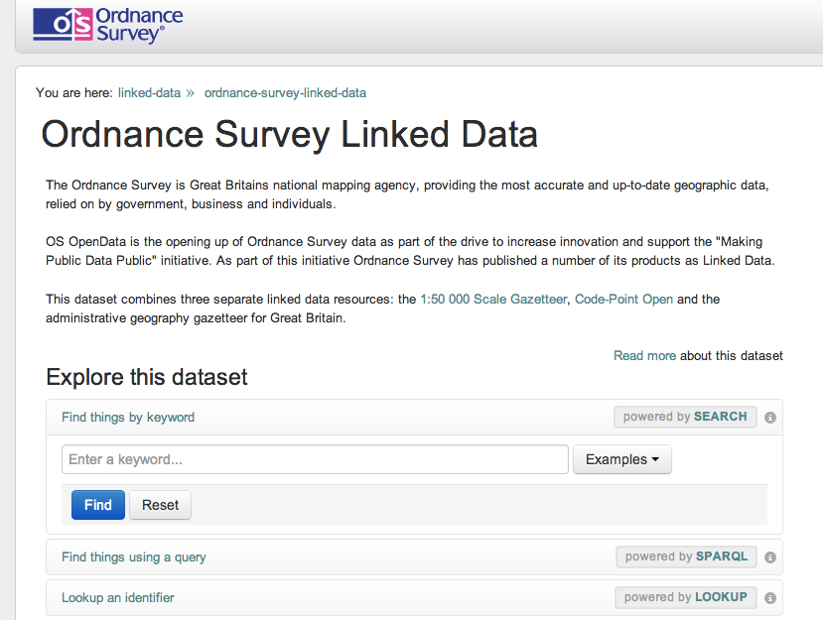Click the powered by LOOKUP badge

tap(685, 597)
